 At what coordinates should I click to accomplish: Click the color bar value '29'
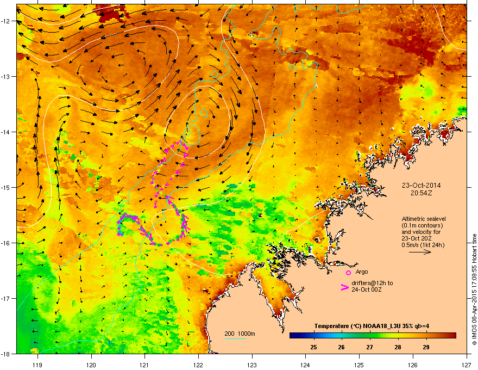pos(426,347)
